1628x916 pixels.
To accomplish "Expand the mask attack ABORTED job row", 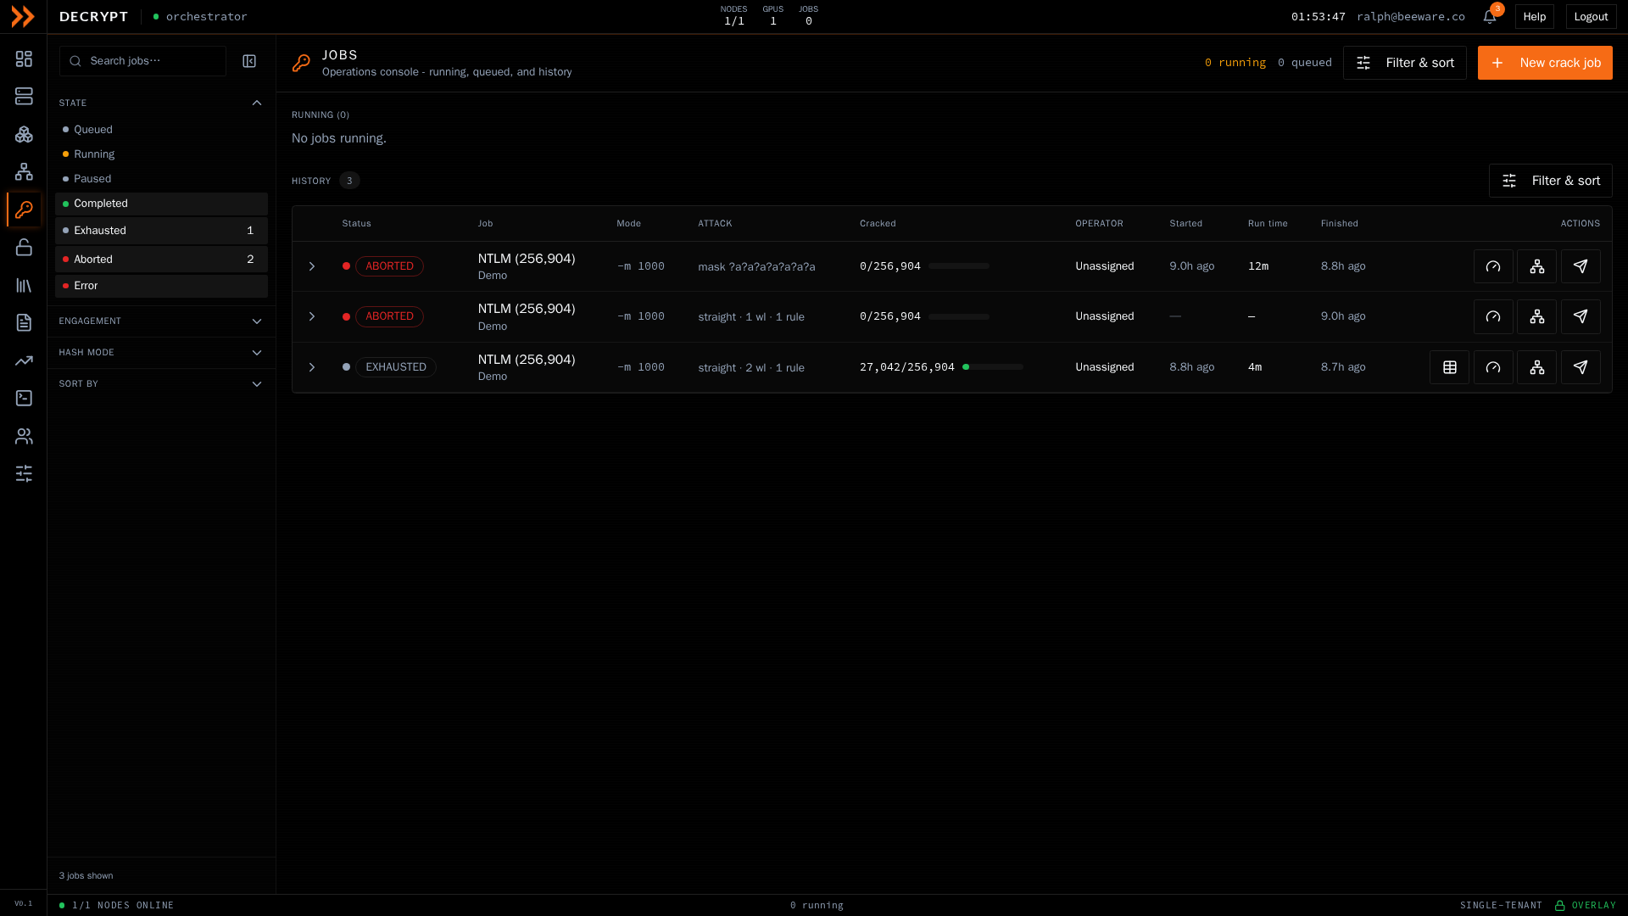I will pyautogui.click(x=311, y=266).
